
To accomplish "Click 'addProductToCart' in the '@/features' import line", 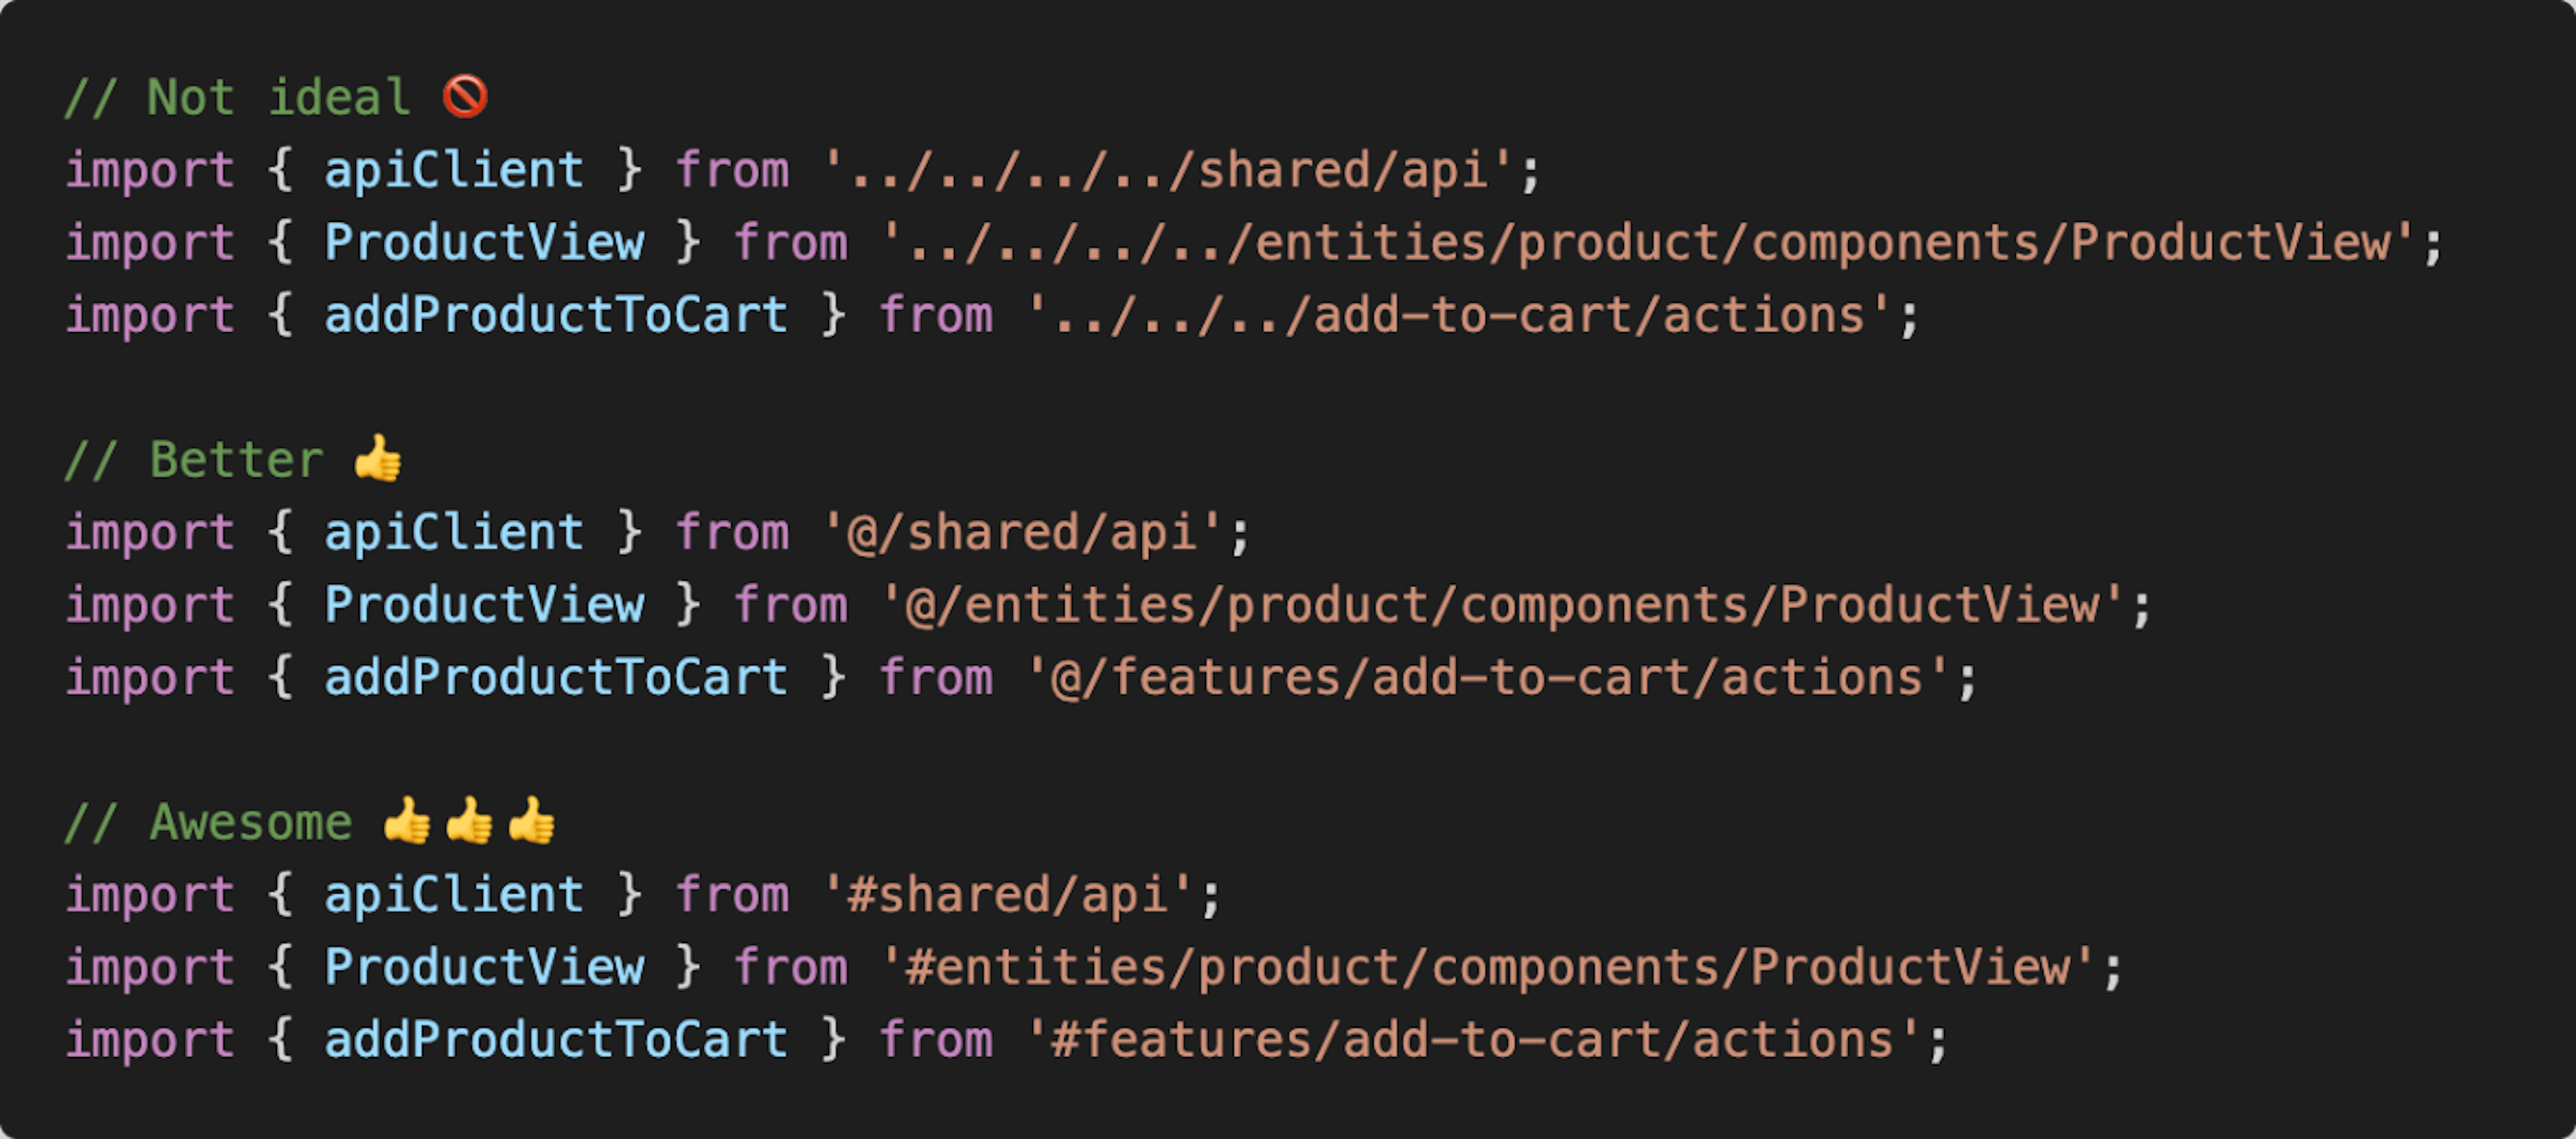I will tap(556, 677).
